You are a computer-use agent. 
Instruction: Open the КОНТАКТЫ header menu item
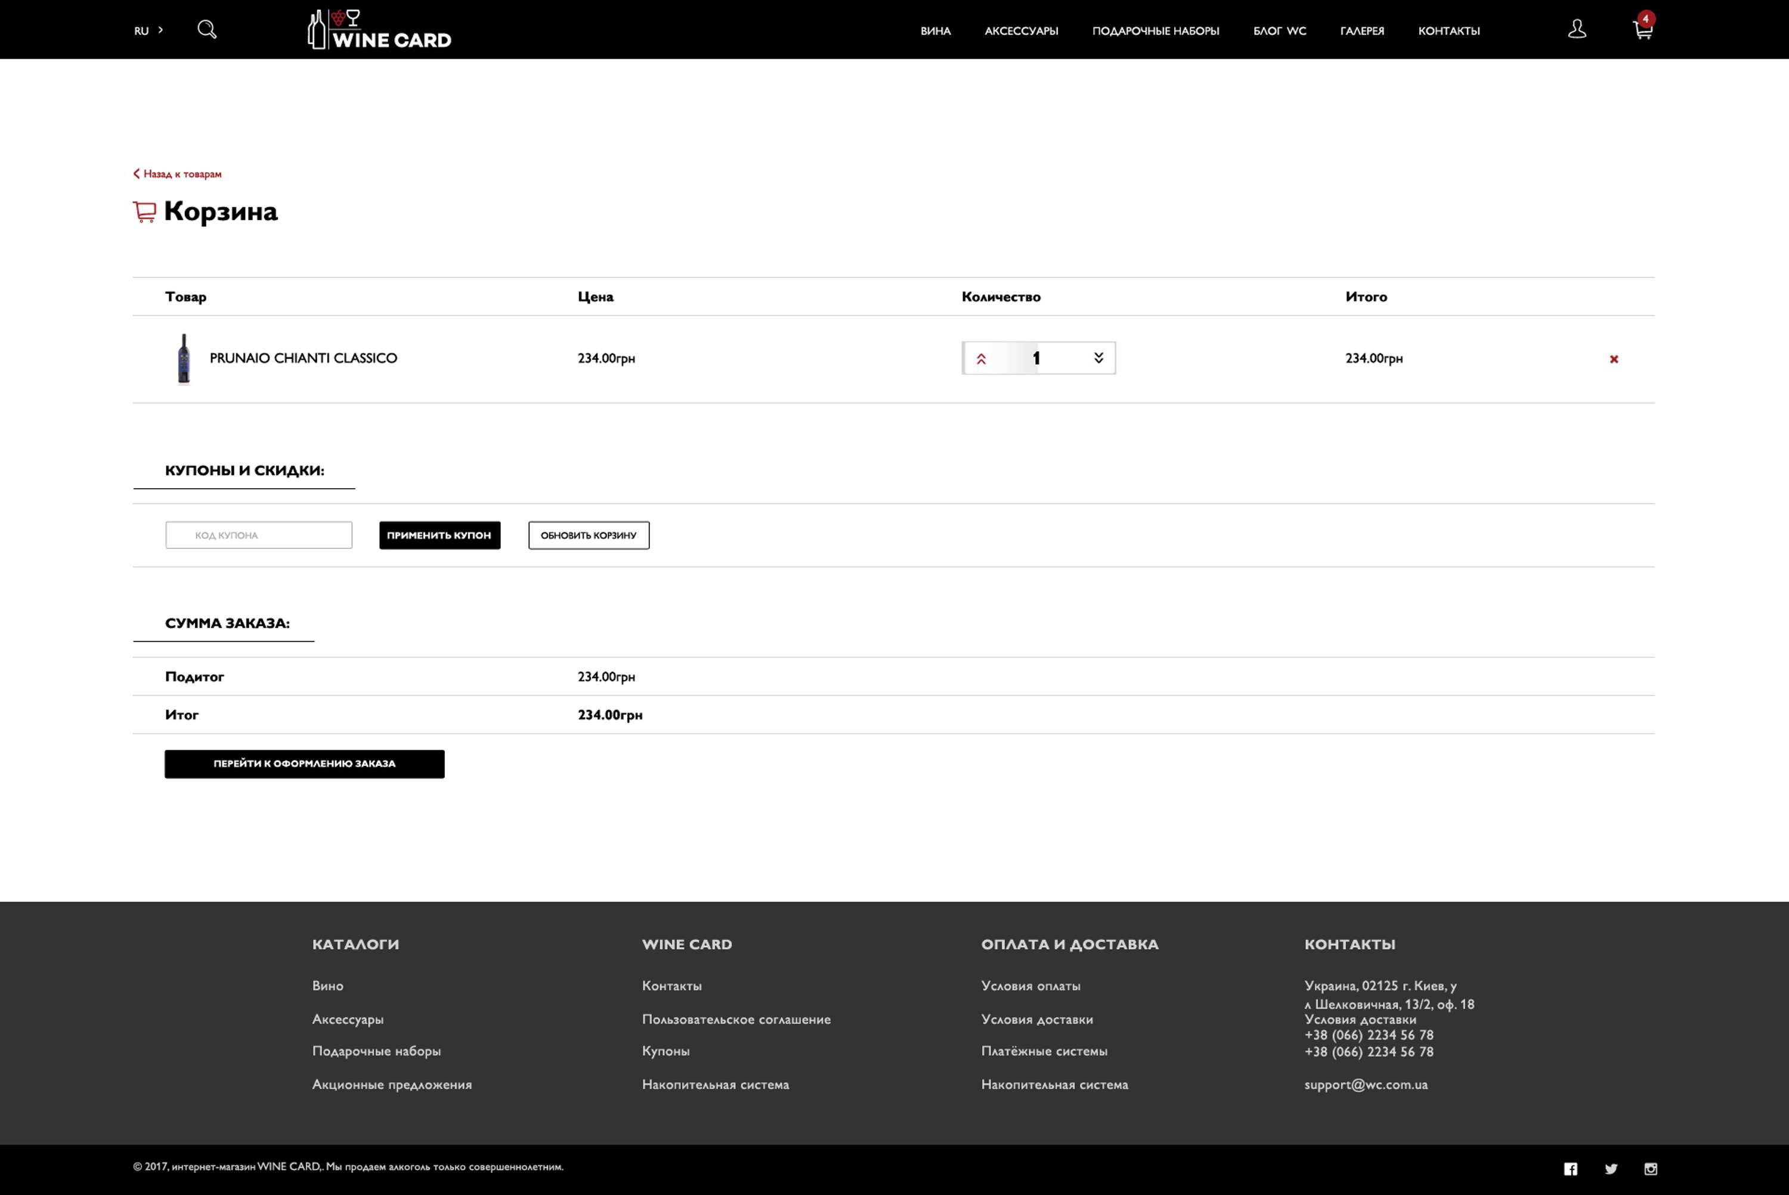(1449, 31)
